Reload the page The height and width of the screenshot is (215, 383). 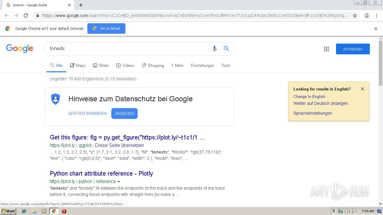tap(26, 16)
